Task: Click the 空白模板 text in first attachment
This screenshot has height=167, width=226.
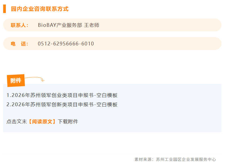Action: click(107, 95)
